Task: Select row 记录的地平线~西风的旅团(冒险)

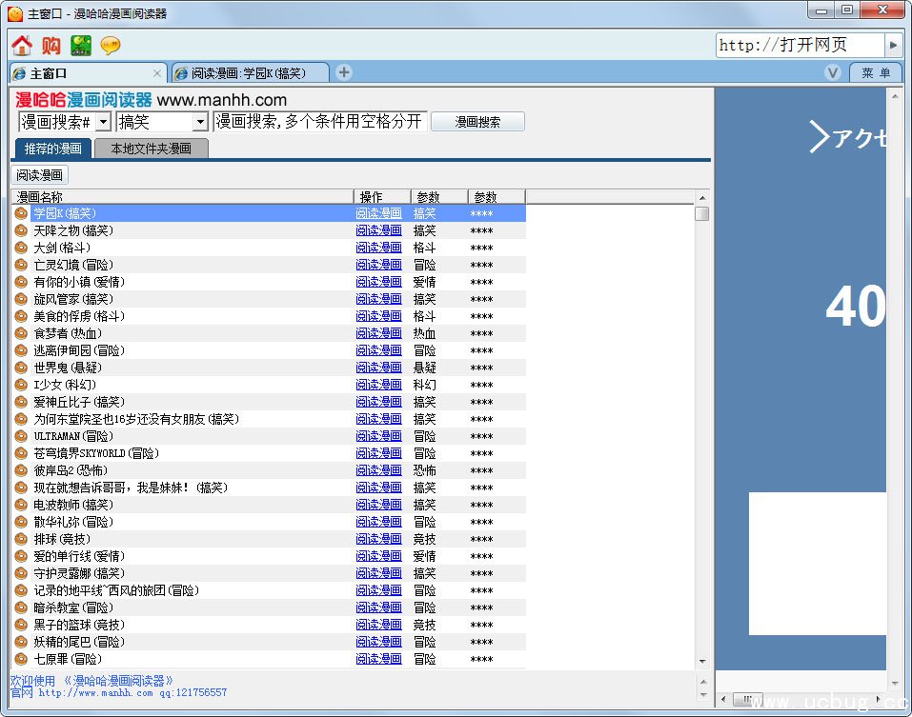Action: (269, 591)
